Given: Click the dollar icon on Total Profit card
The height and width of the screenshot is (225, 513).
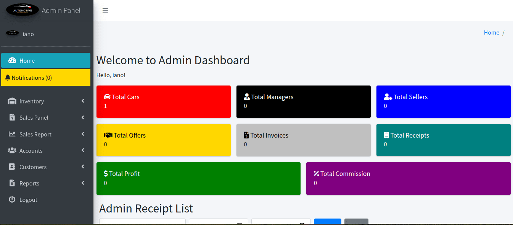Looking at the screenshot, I should [x=106, y=173].
